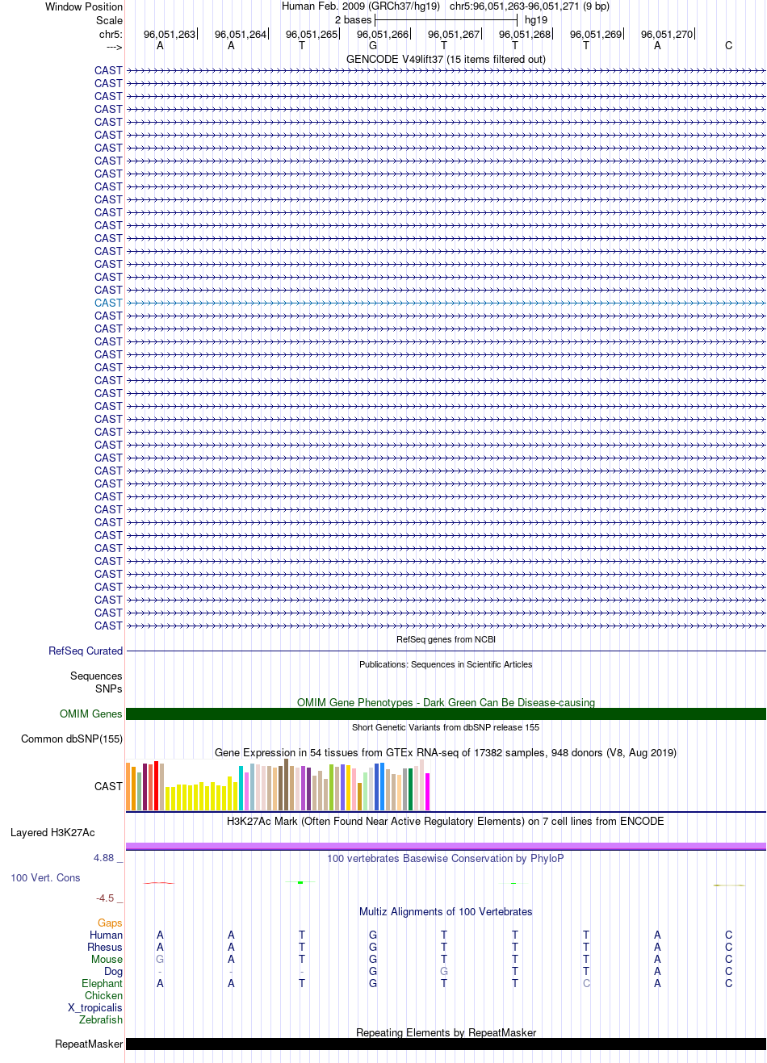Open OMIM Gene Phenotypes track title

coord(446,702)
